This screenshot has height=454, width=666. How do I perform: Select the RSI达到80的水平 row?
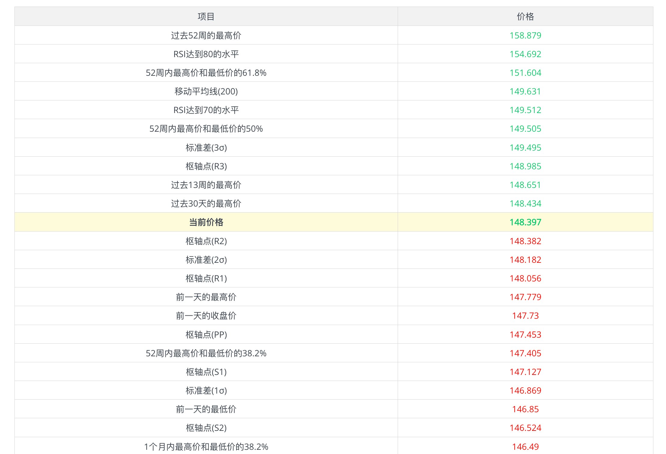tap(207, 54)
